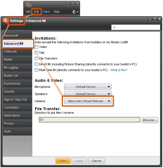This screenshot has width=163, height=168.
Task: Expand the Speakers device dropdown
Action: click(88, 93)
